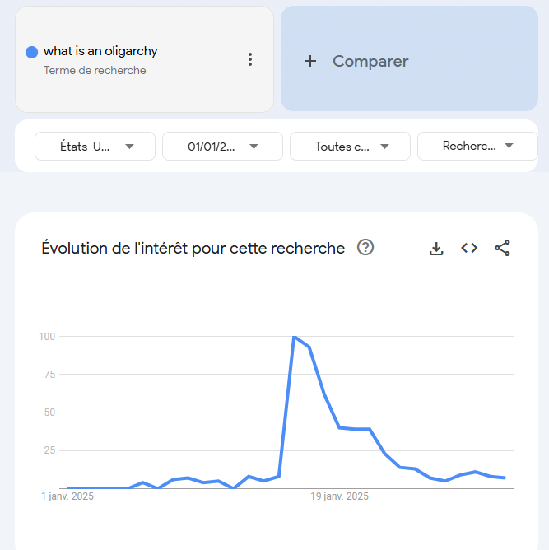Click the chart title 'Évolution de l'intérêt'
Screen dimensions: 549x550
click(193, 249)
